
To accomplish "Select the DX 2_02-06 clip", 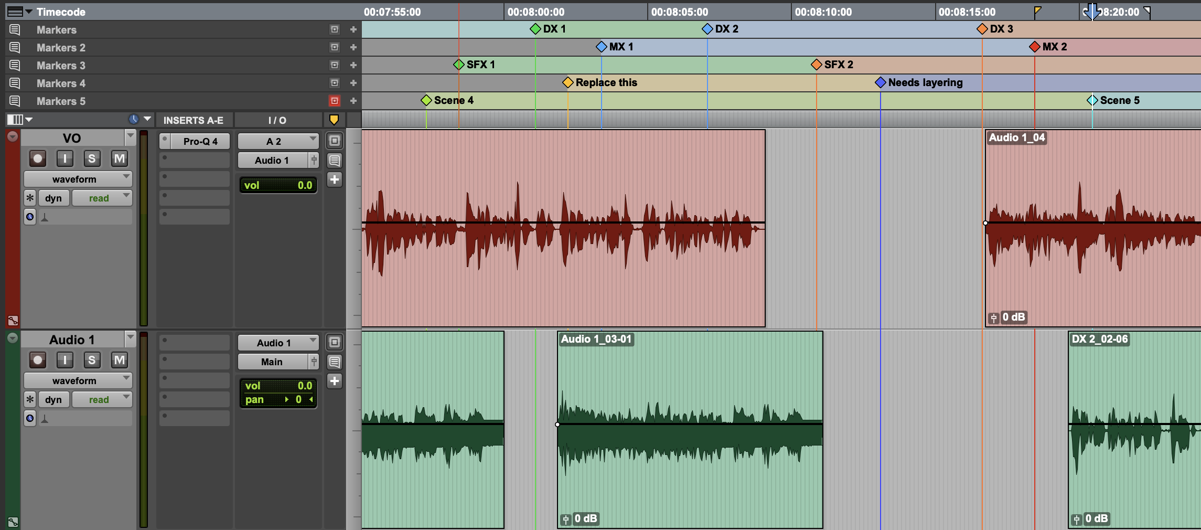I will 1134,430.
